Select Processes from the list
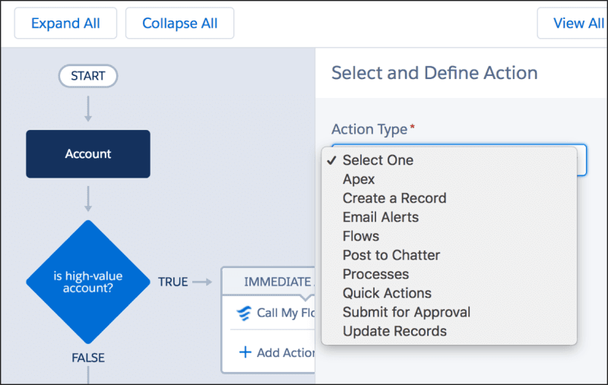Viewport: 608px width, 385px height. click(375, 274)
